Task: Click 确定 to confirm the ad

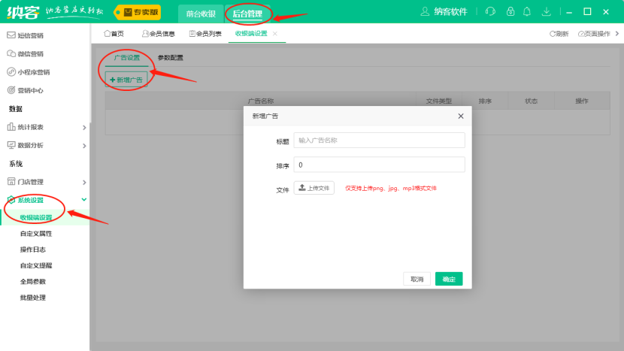Action: tap(449, 279)
